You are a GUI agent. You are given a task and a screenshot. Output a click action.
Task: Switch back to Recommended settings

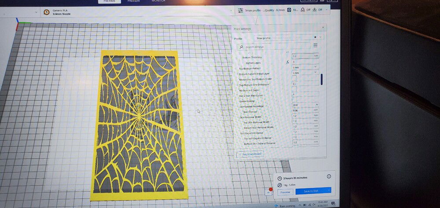click(x=250, y=154)
